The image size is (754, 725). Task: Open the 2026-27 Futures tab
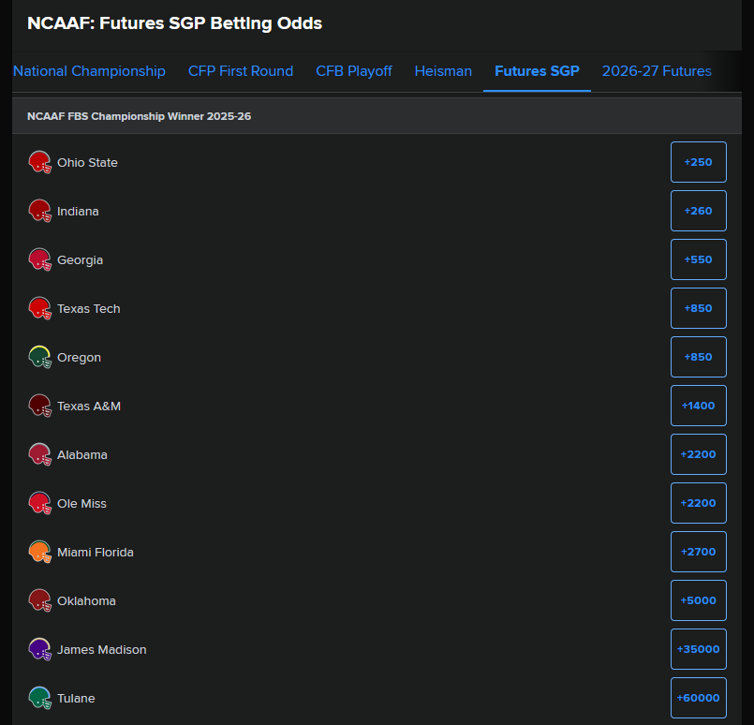[657, 71]
